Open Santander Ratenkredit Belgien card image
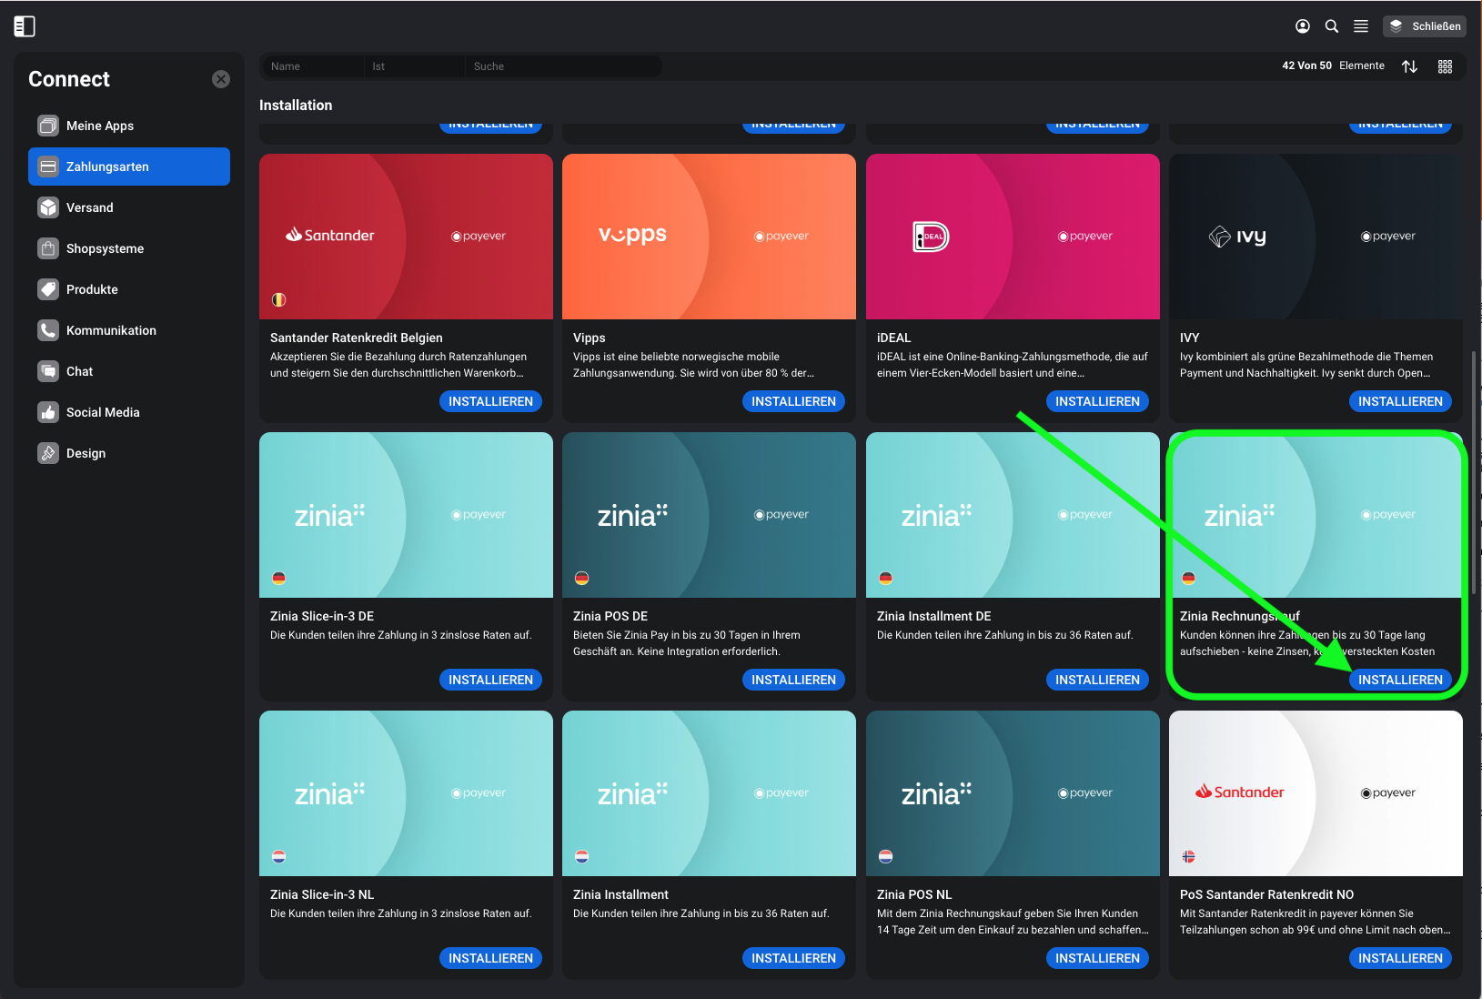This screenshot has width=1482, height=999. click(x=406, y=237)
